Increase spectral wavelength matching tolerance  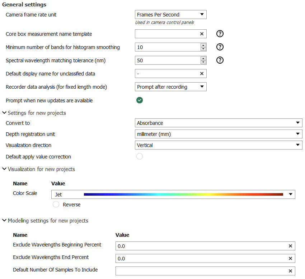tap(203, 59)
